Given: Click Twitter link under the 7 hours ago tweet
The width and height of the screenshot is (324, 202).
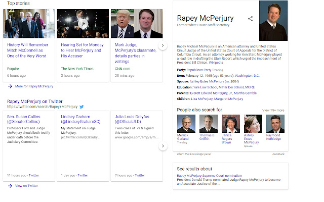Looking at the screenshot, I should tap(140, 175).
